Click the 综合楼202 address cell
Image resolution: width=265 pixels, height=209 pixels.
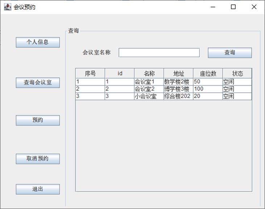[178, 97]
